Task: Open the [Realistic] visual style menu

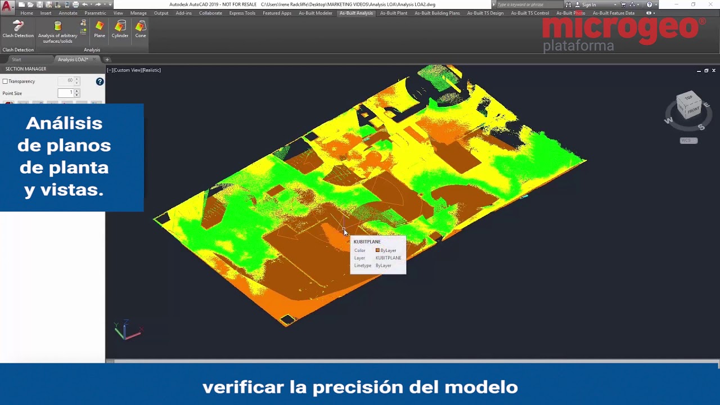Action: [x=151, y=70]
